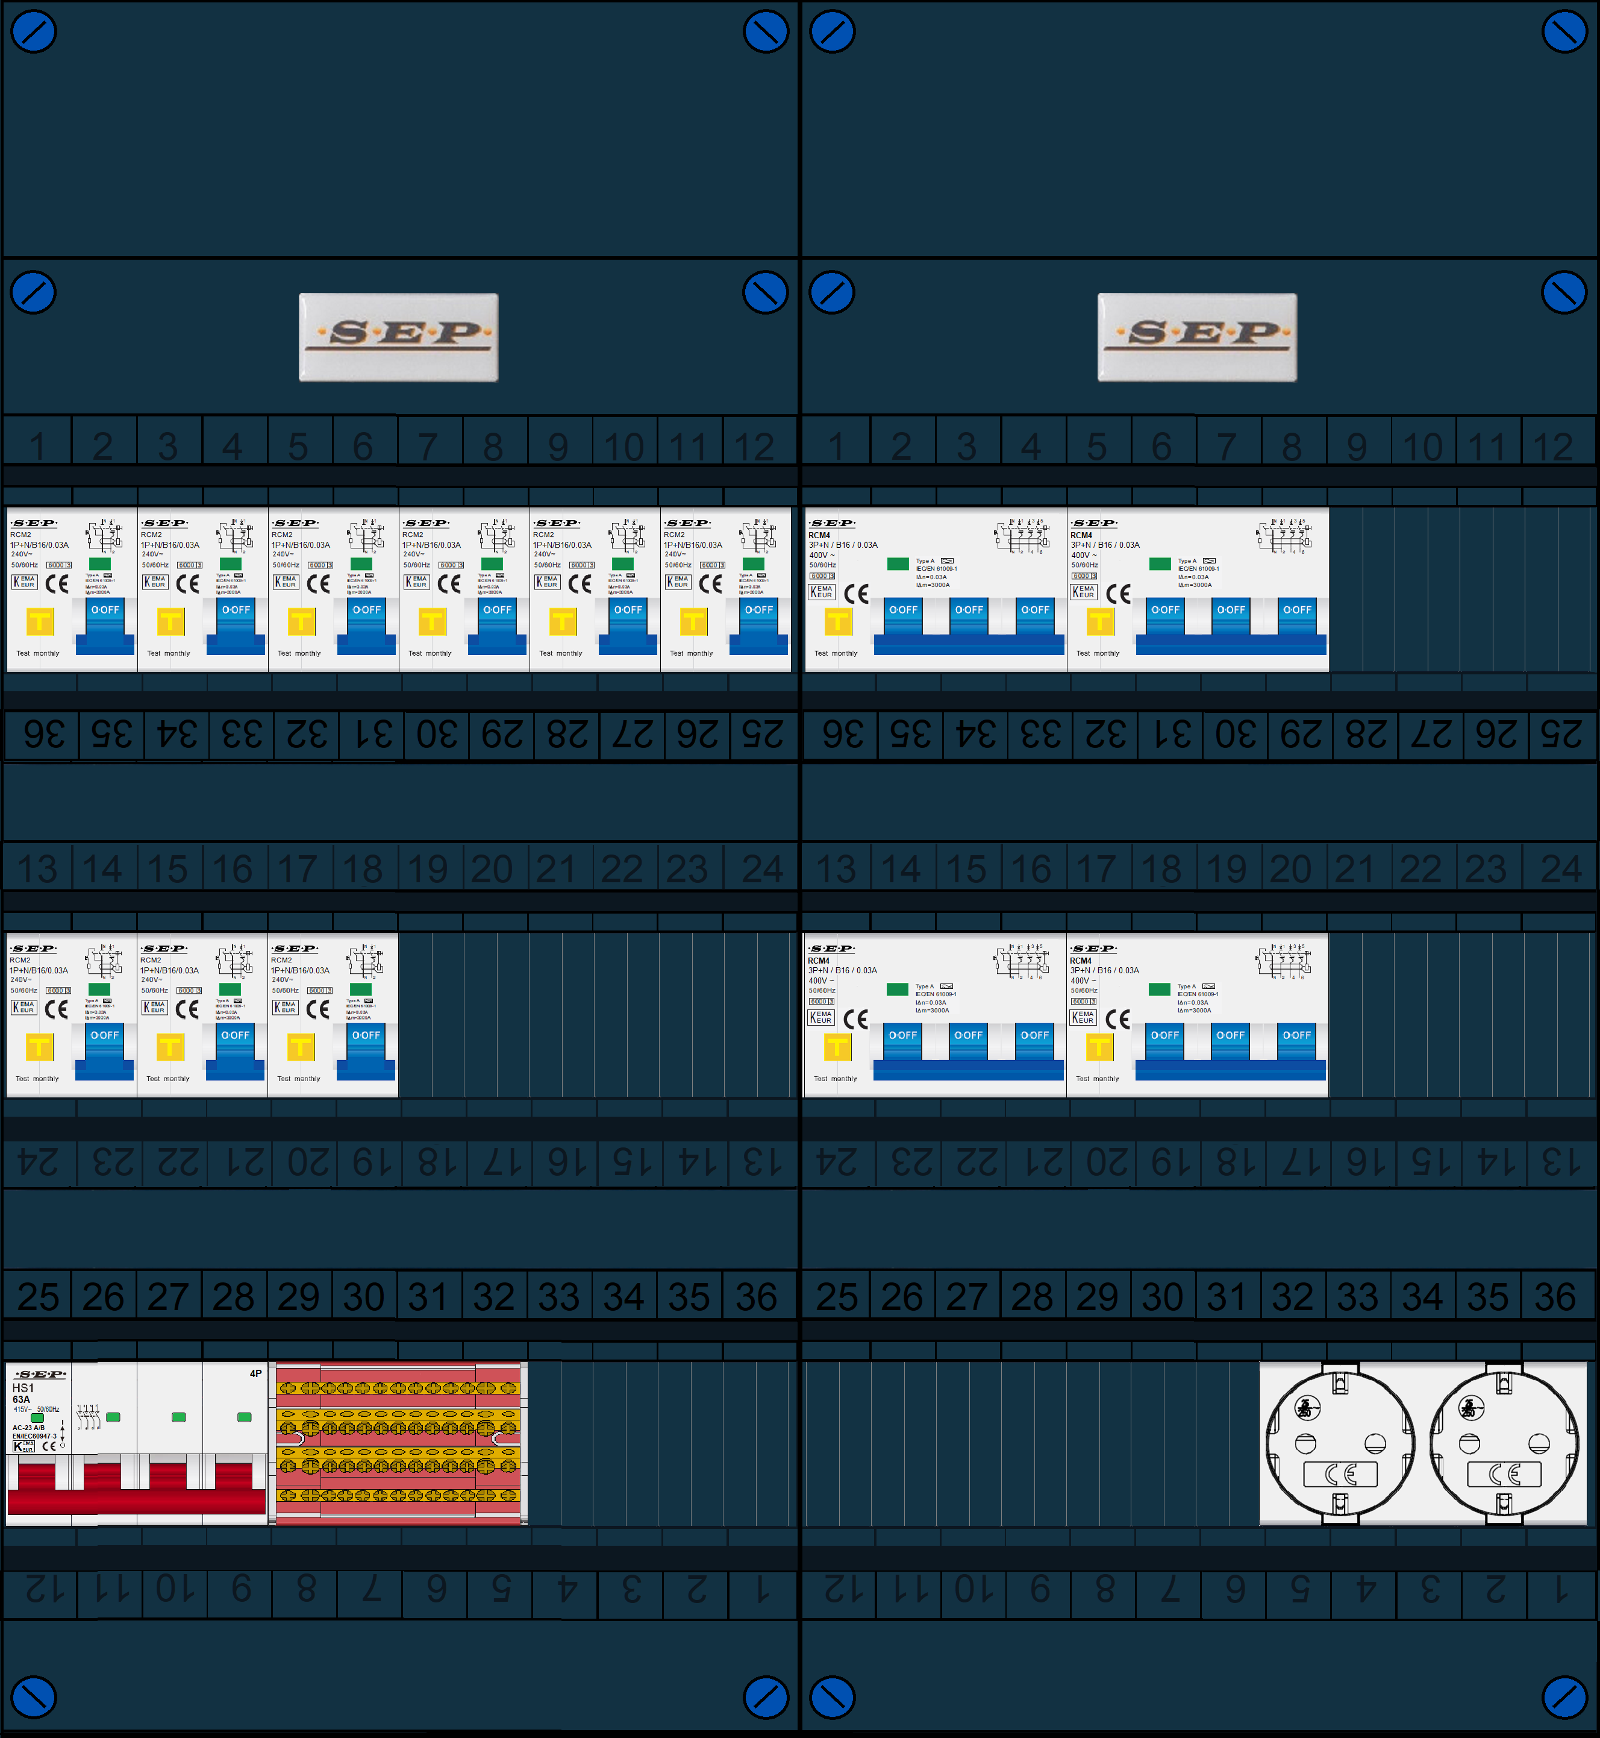The width and height of the screenshot is (1600, 1738).
Task: Flip the red handle of the HS1 63A main switch
Action: [x=137, y=1489]
